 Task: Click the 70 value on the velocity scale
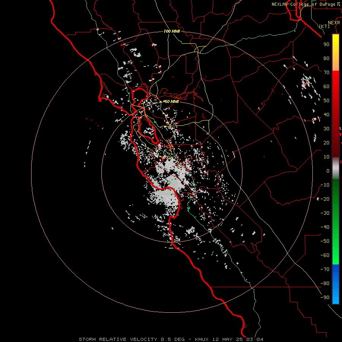[x=326, y=73]
